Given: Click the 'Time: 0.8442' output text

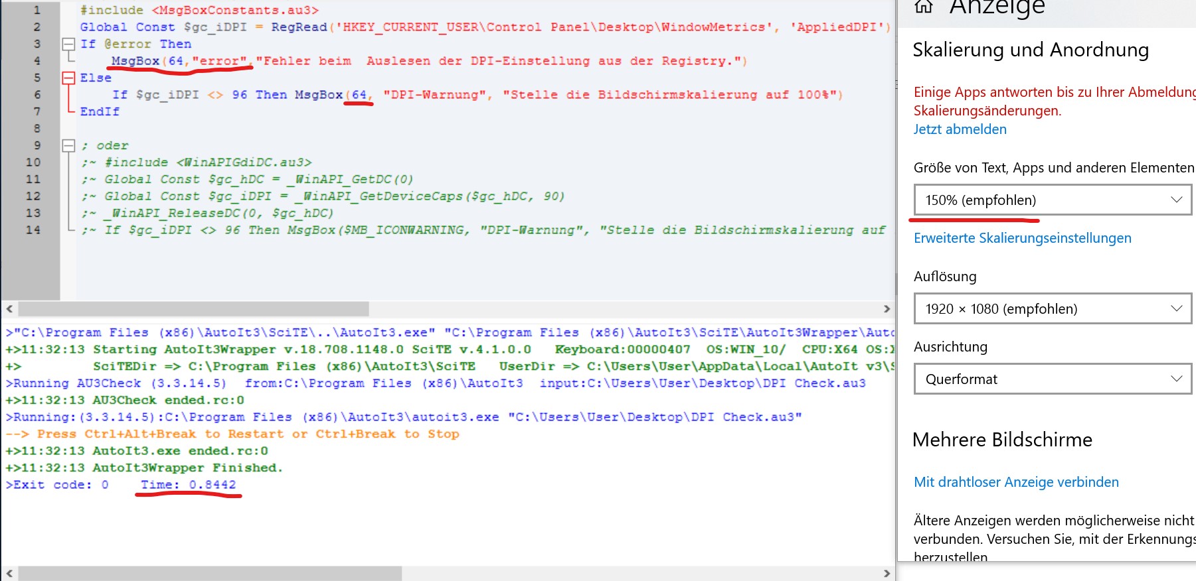Looking at the screenshot, I should click(x=188, y=485).
